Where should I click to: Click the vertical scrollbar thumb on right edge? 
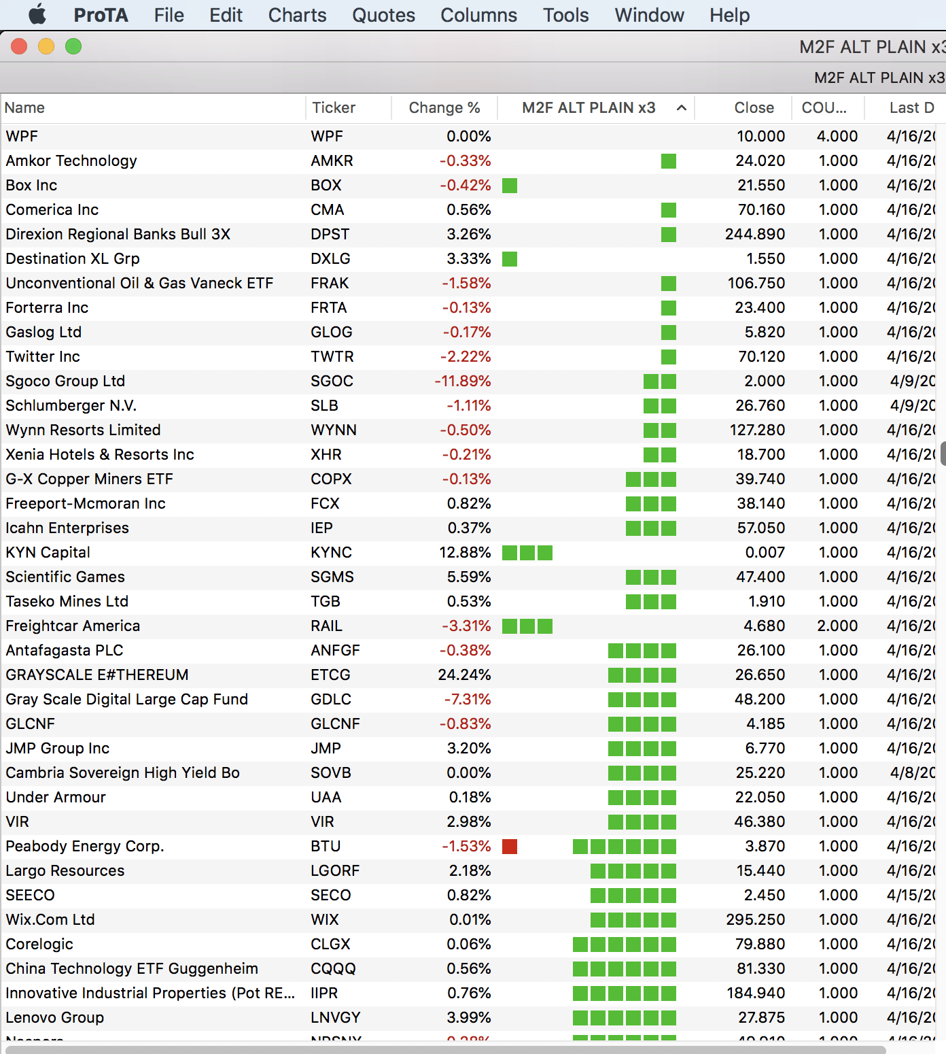click(x=943, y=454)
